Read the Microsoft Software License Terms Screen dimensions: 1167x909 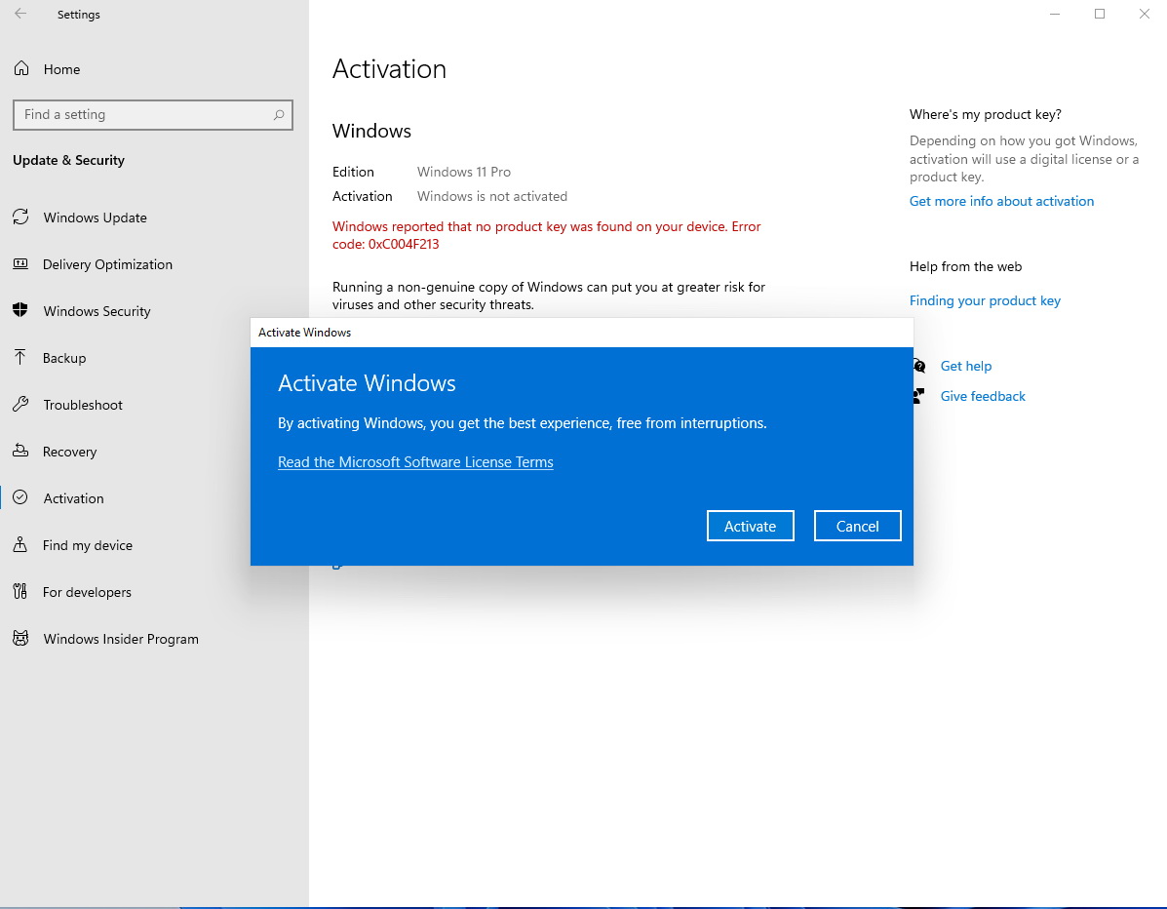[415, 462]
